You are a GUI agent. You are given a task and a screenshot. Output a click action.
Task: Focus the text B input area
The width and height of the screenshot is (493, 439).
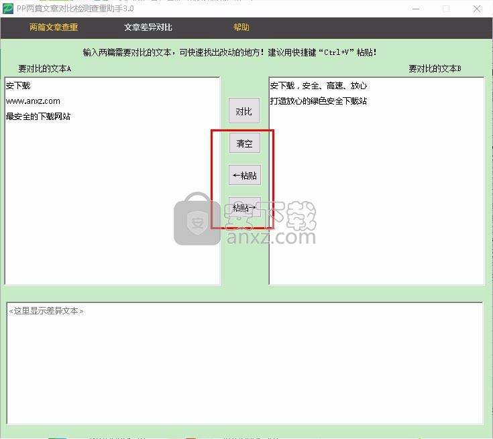click(x=377, y=181)
